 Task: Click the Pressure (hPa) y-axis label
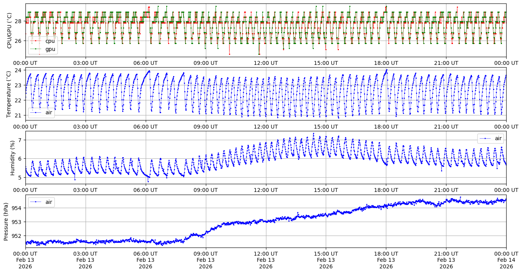tap(7, 221)
